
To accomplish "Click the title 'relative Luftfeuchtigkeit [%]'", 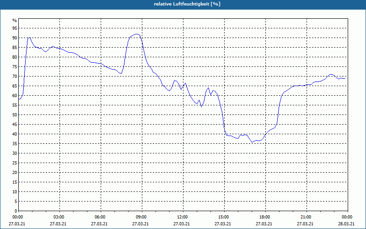I will (x=187, y=4).
